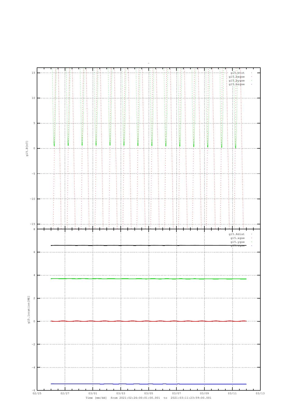The width and height of the screenshot is (293, 415).
Task: Click the -6 tick on the location axis
Action: tap(33, 390)
